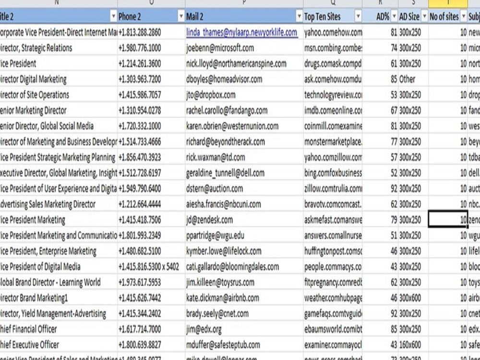Open the Top Ten Sites filter dropdown

tap(358, 16)
